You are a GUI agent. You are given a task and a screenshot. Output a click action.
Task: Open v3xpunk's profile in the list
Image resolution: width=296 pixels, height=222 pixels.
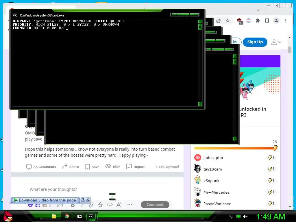(x=211, y=181)
